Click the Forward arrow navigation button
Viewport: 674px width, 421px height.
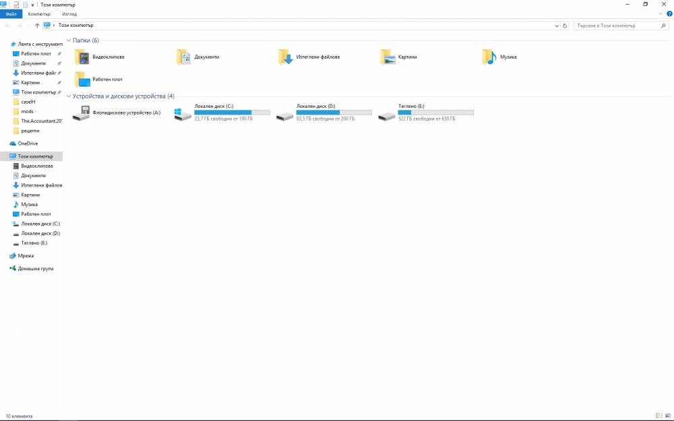[20, 26]
